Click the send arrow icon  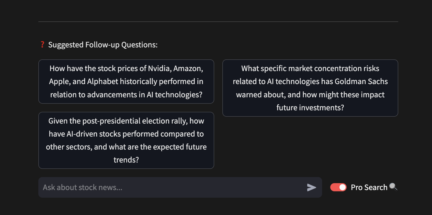311,187
